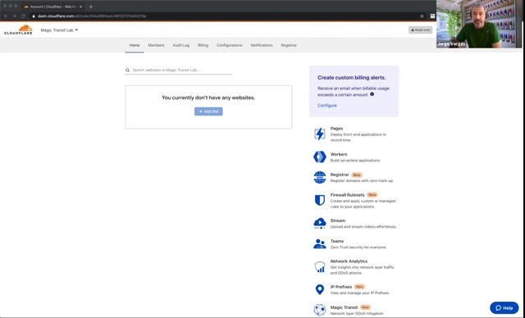Open the Pages product link

(336, 129)
